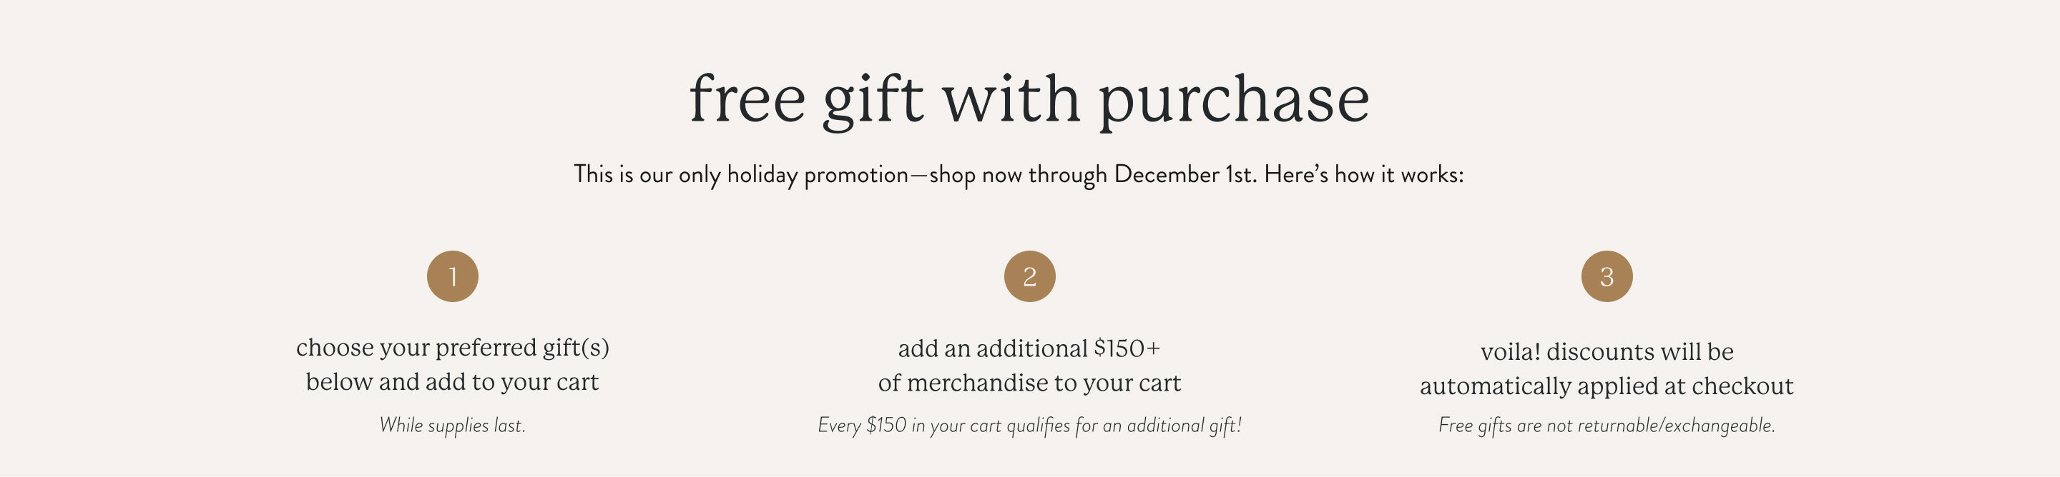Click the number 1 step circle

453,276
